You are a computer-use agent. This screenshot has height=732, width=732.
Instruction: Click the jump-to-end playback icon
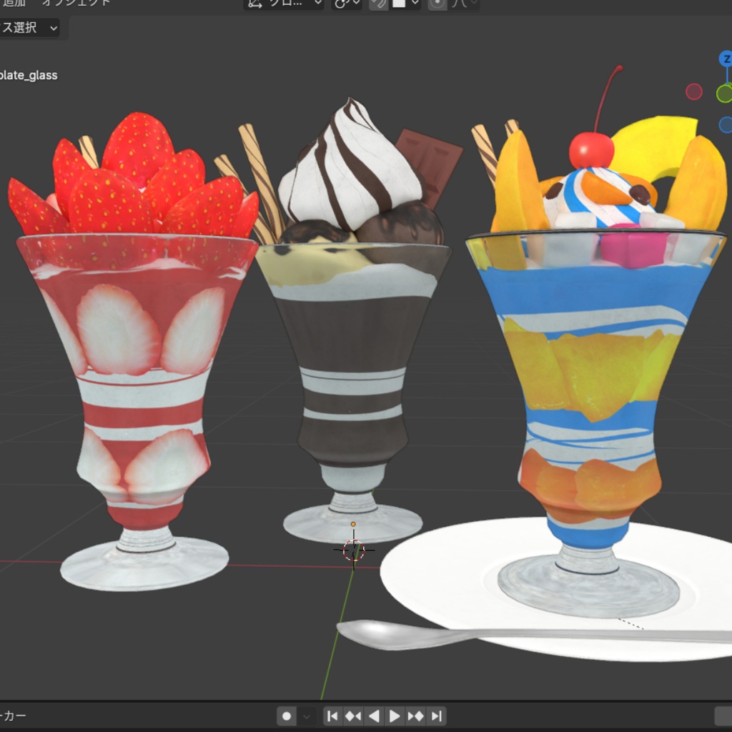tap(437, 716)
